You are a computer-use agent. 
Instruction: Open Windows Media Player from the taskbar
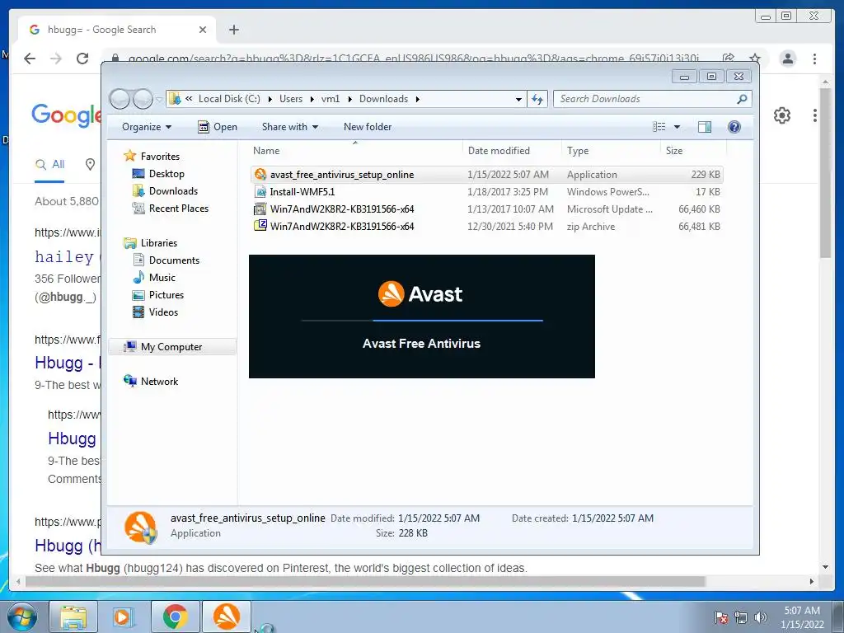(124, 617)
